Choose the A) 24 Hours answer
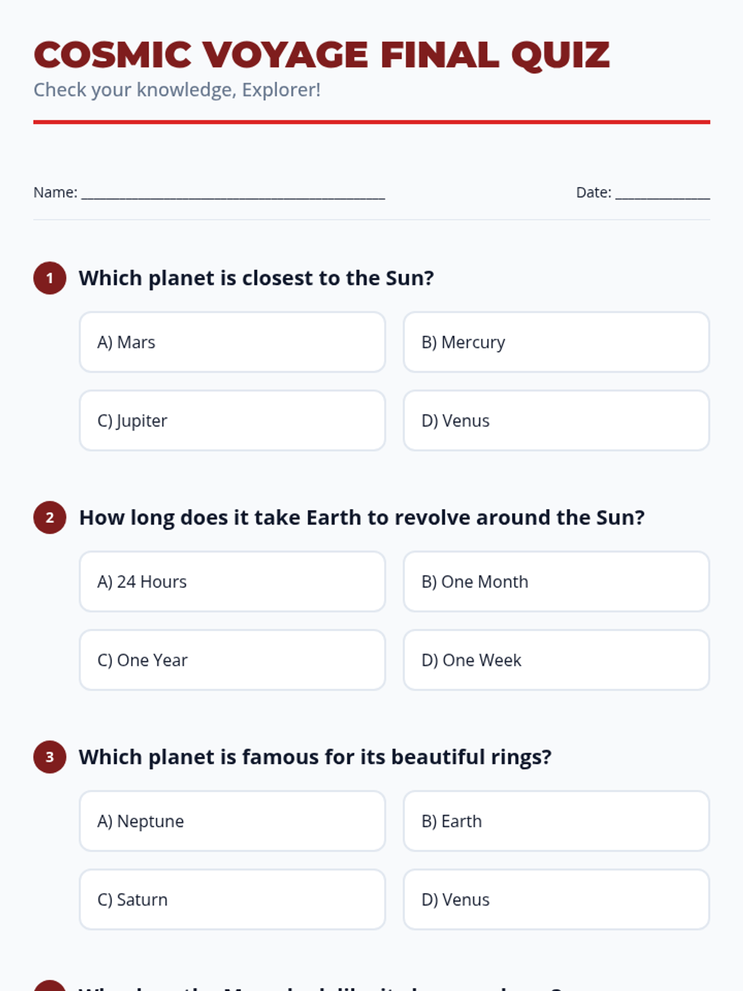Viewport: 743px width, 991px height. point(232,582)
